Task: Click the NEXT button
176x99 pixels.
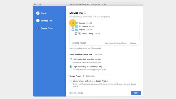Action: tap(136, 93)
